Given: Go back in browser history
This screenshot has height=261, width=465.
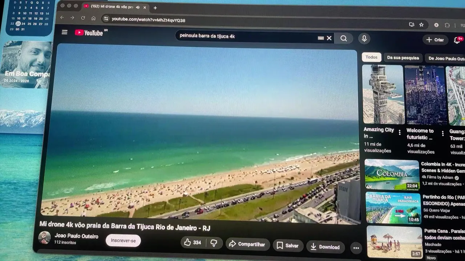Looking at the screenshot, I should [62, 17].
